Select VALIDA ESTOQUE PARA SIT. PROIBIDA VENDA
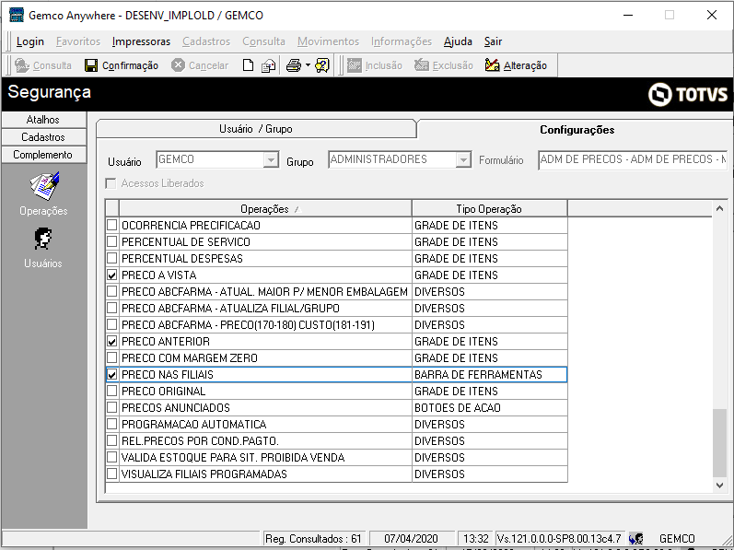This screenshot has height=550, width=734. click(x=233, y=457)
